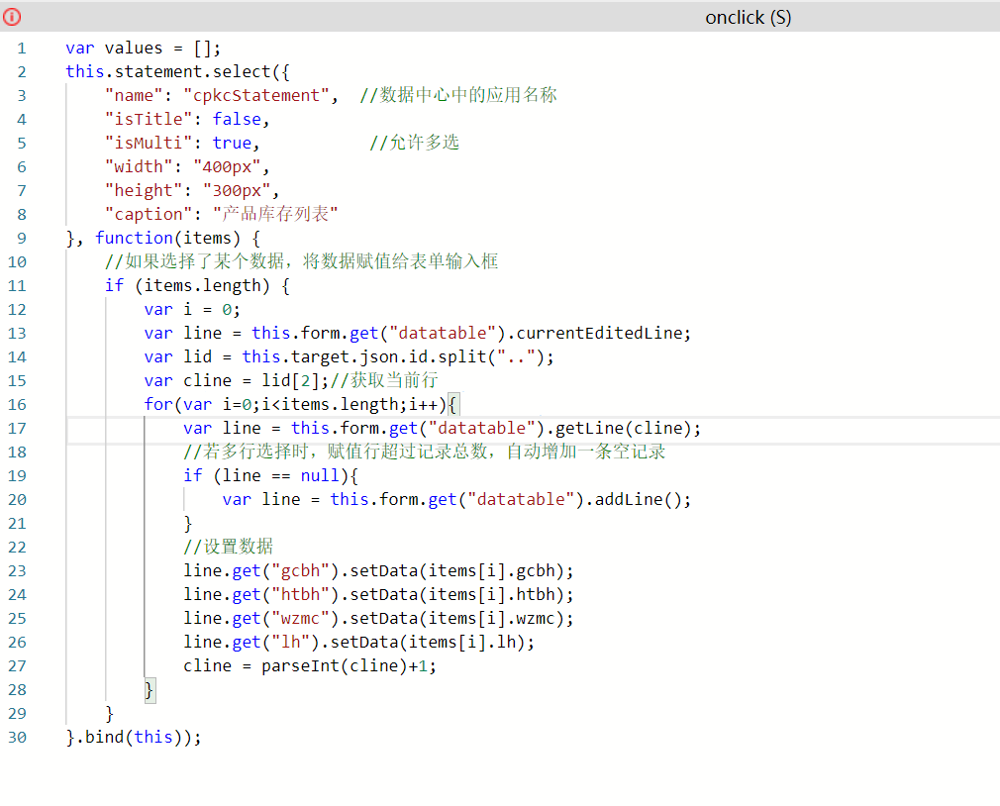Click on "产品库存列表" caption string

(x=275, y=214)
